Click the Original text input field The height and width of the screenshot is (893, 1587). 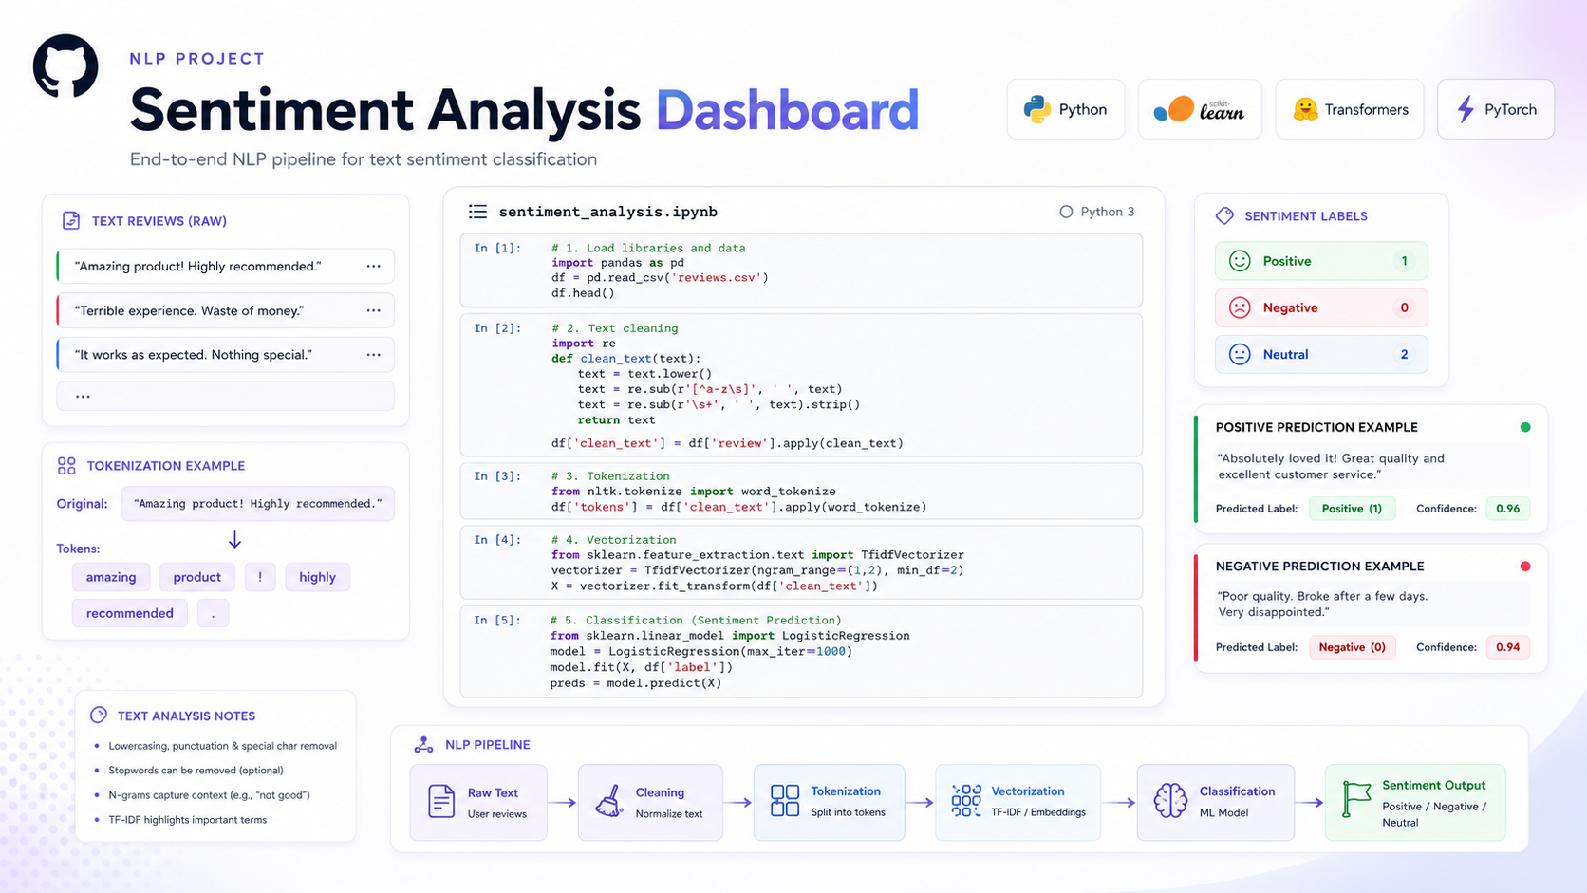pos(258,504)
